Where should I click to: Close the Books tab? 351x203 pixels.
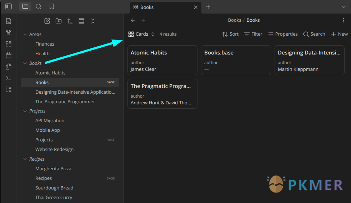[x=196, y=7]
